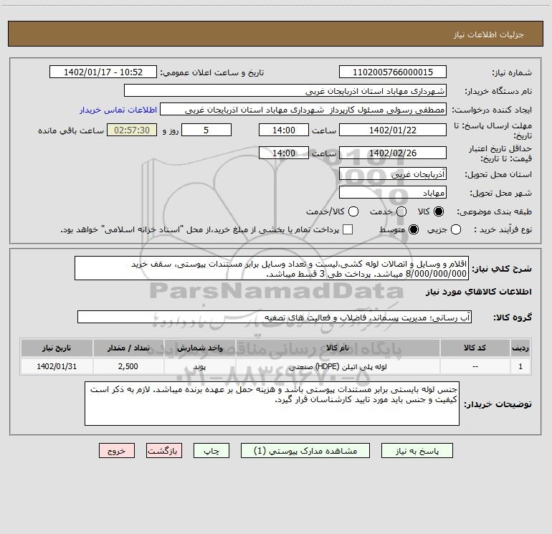This screenshot has width=552, height=534.
Task: Click the واحد شمارش column header
Action: point(199,348)
